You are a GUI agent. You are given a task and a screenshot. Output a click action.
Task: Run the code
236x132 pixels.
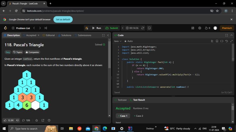tap(97, 28)
